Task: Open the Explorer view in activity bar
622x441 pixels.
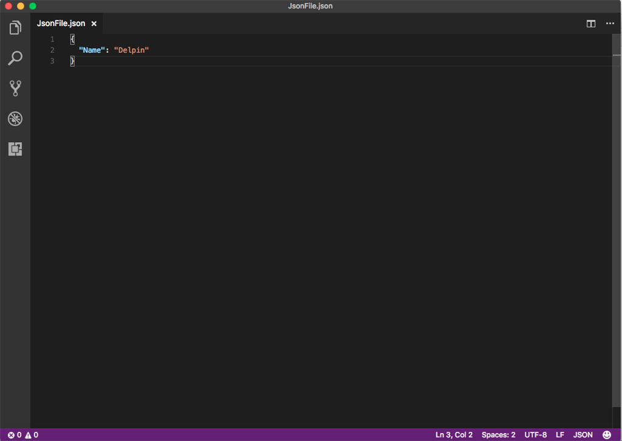Action: 15,27
